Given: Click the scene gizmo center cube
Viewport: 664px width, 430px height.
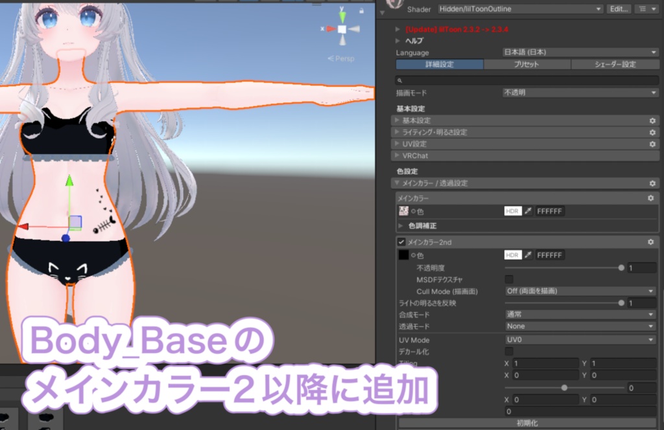Looking at the screenshot, I should click(342, 29).
